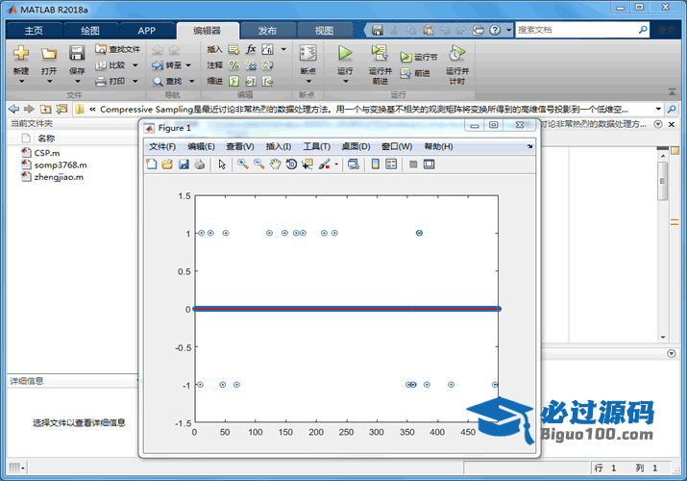
Task: Click the Find (查找) magnifier icon
Action: pyautogui.click(x=158, y=81)
